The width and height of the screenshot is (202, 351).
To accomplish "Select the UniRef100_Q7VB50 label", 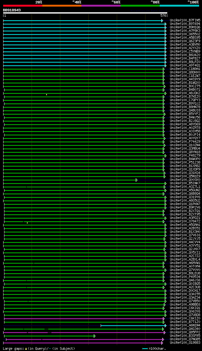I will point(185,301).
